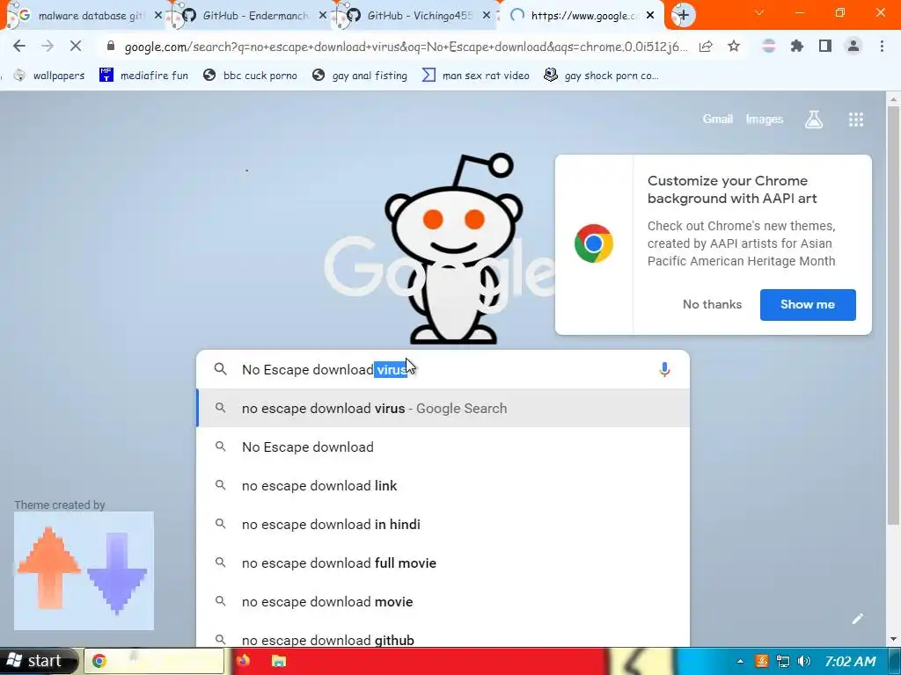Click the forward navigation arrow
Viewport: 901px width, 675px height.
tap(48, 47)
